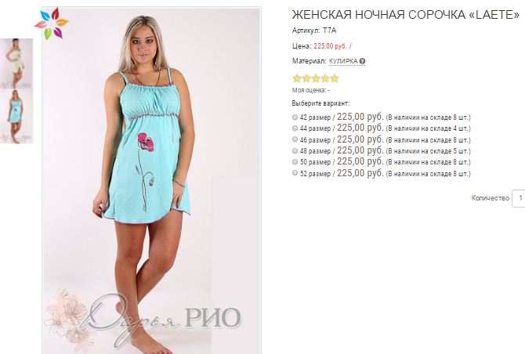Choose the 50 размер variant
Screen dimensions: 525x354
(x=295, y=161)
